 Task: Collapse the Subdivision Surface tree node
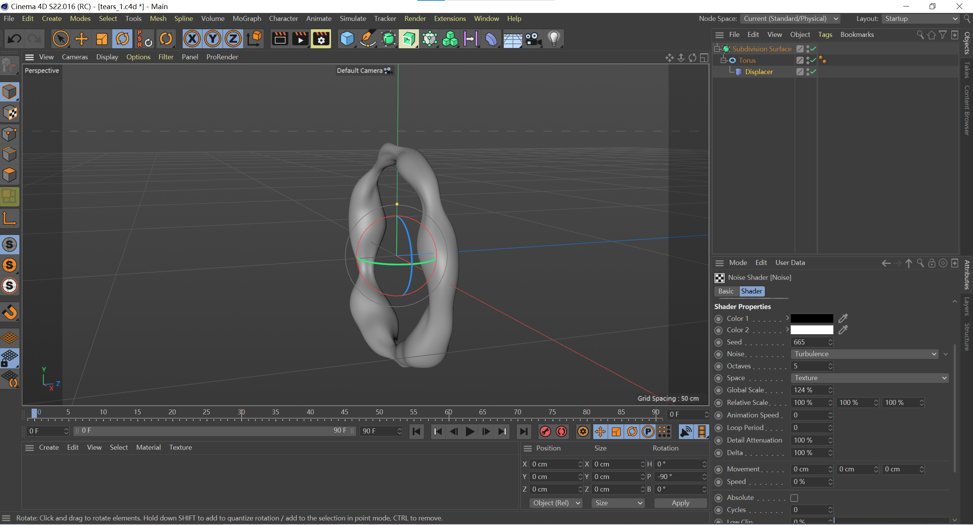tap(717, 49)
